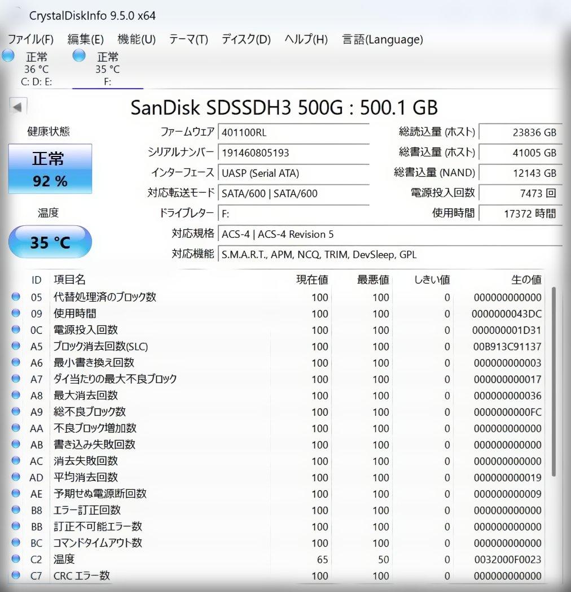Click the blue status orb for F: disk
This screenshot has height=592, width=571.
click(79, 55)
